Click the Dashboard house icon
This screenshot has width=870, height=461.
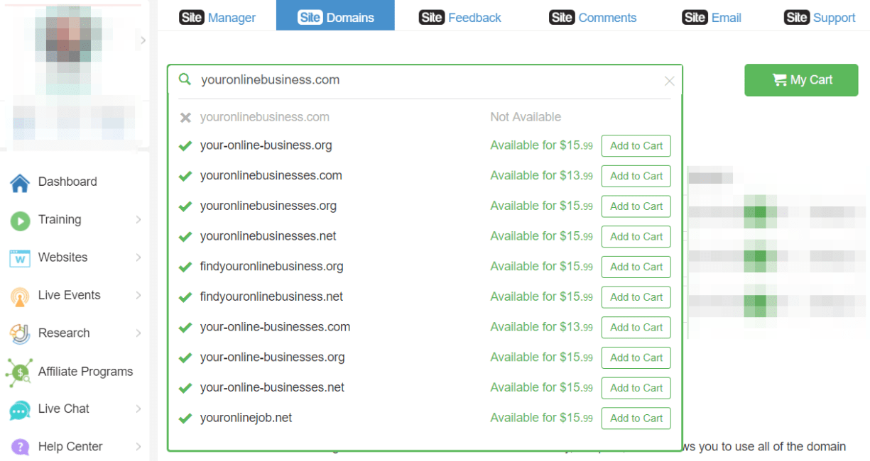[x=20, y=183]
